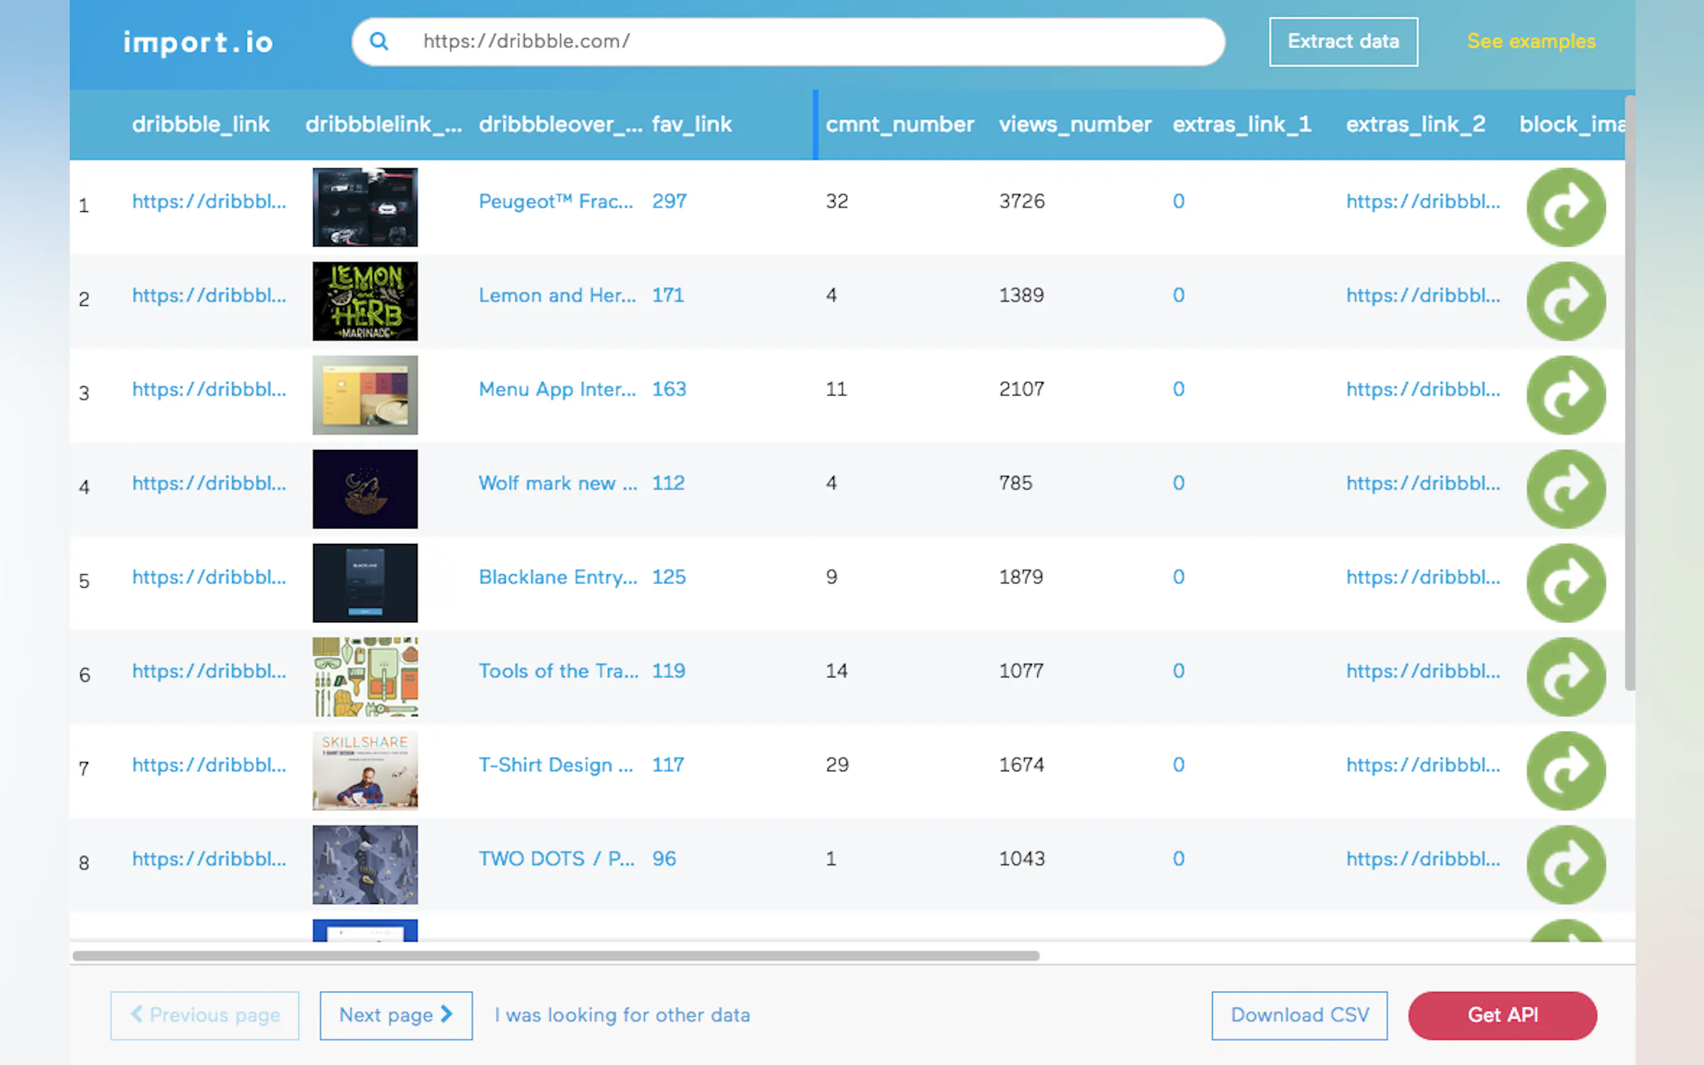Open 'Peugeot™ Frac...' title link

coord(555,201)
